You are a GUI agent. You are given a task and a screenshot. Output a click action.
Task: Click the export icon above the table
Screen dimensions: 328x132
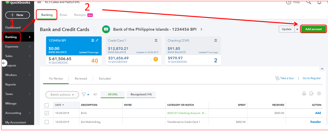tap(312, 93)
